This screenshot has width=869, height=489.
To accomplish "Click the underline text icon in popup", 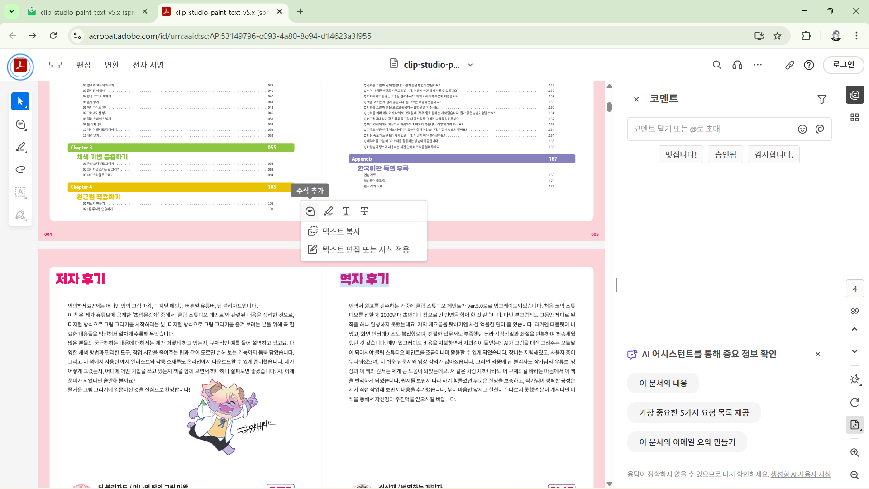I will point(346,211).
